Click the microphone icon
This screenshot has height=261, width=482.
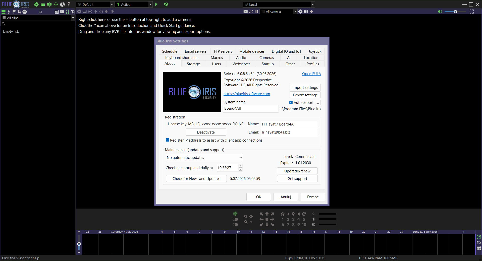(112, 12)
